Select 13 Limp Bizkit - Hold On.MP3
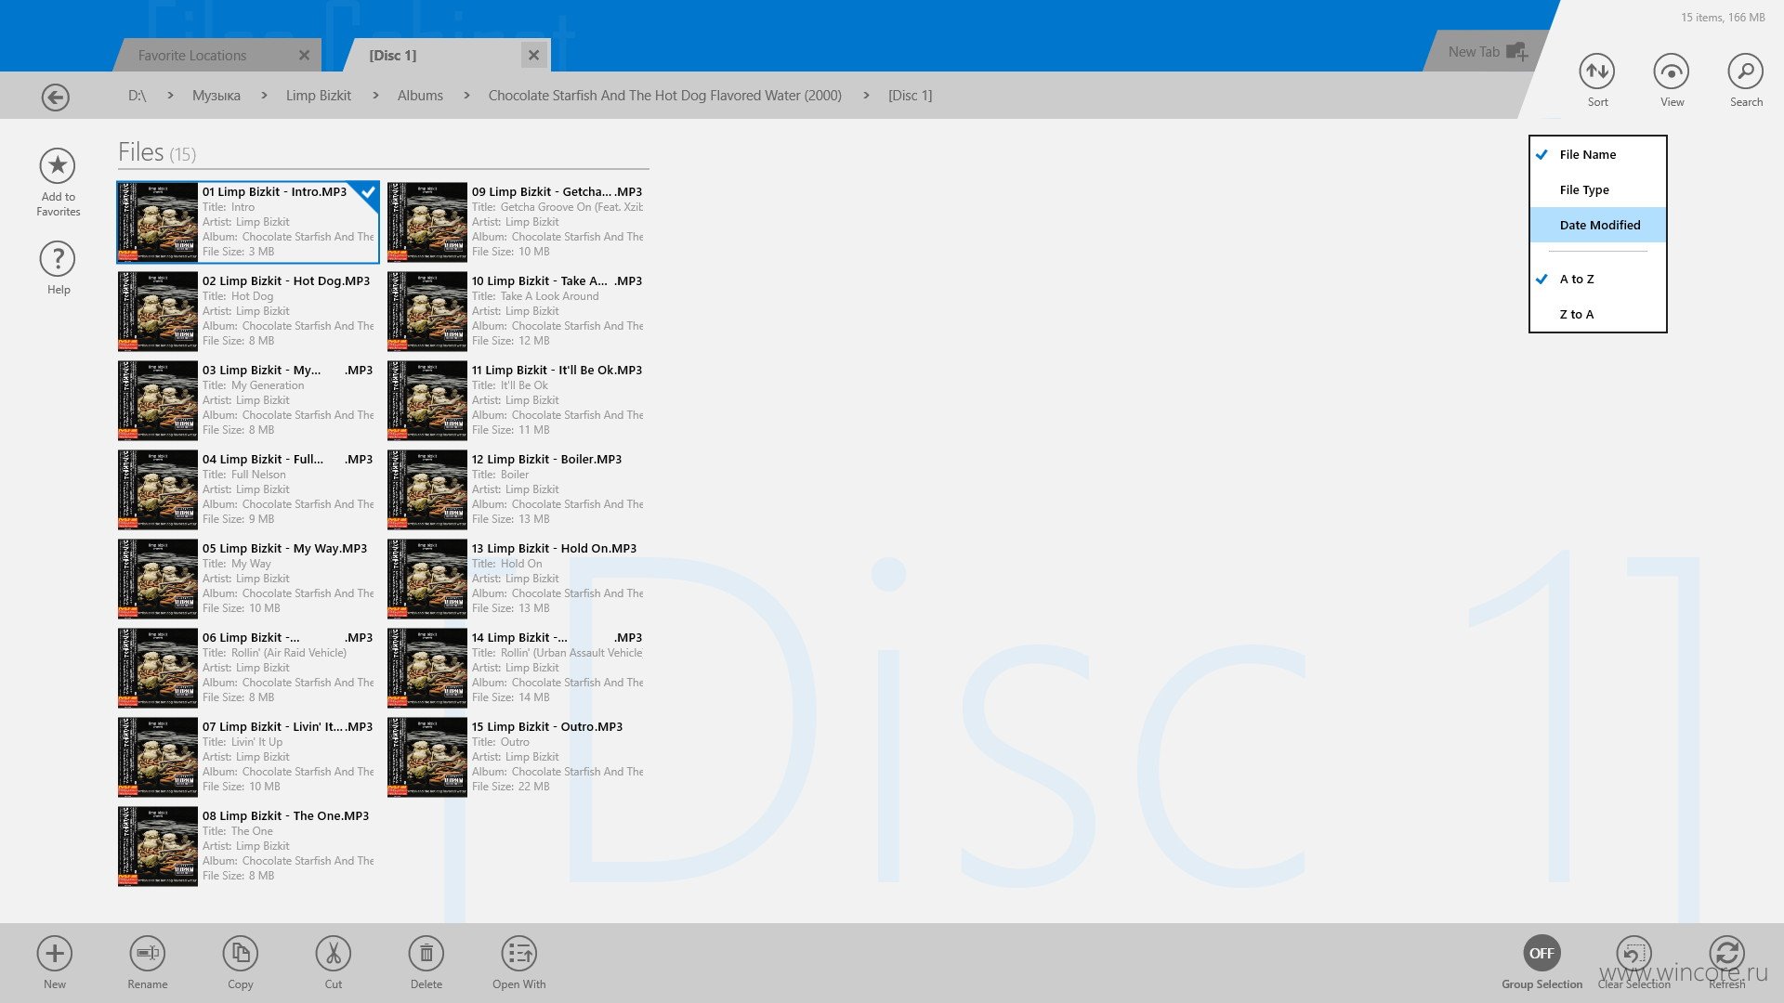This screenshot has width=1784, height=1003. pyautogui.click(x=518, y=579)
